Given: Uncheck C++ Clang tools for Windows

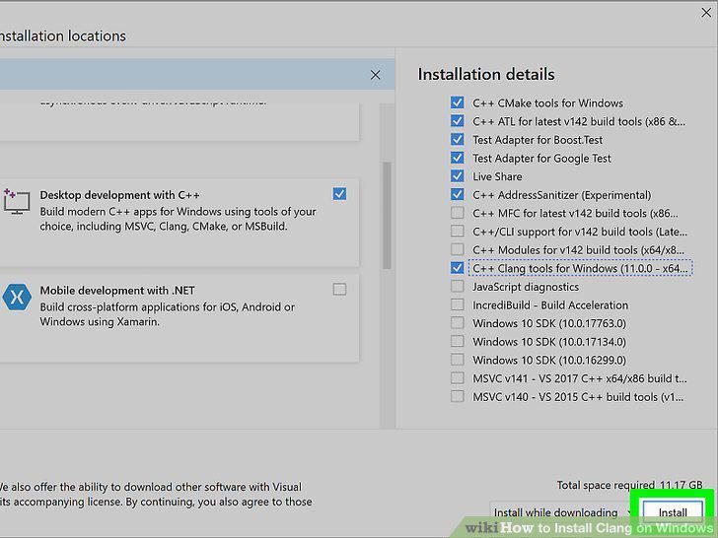Looking at the screenshot, I should [457, 268].
